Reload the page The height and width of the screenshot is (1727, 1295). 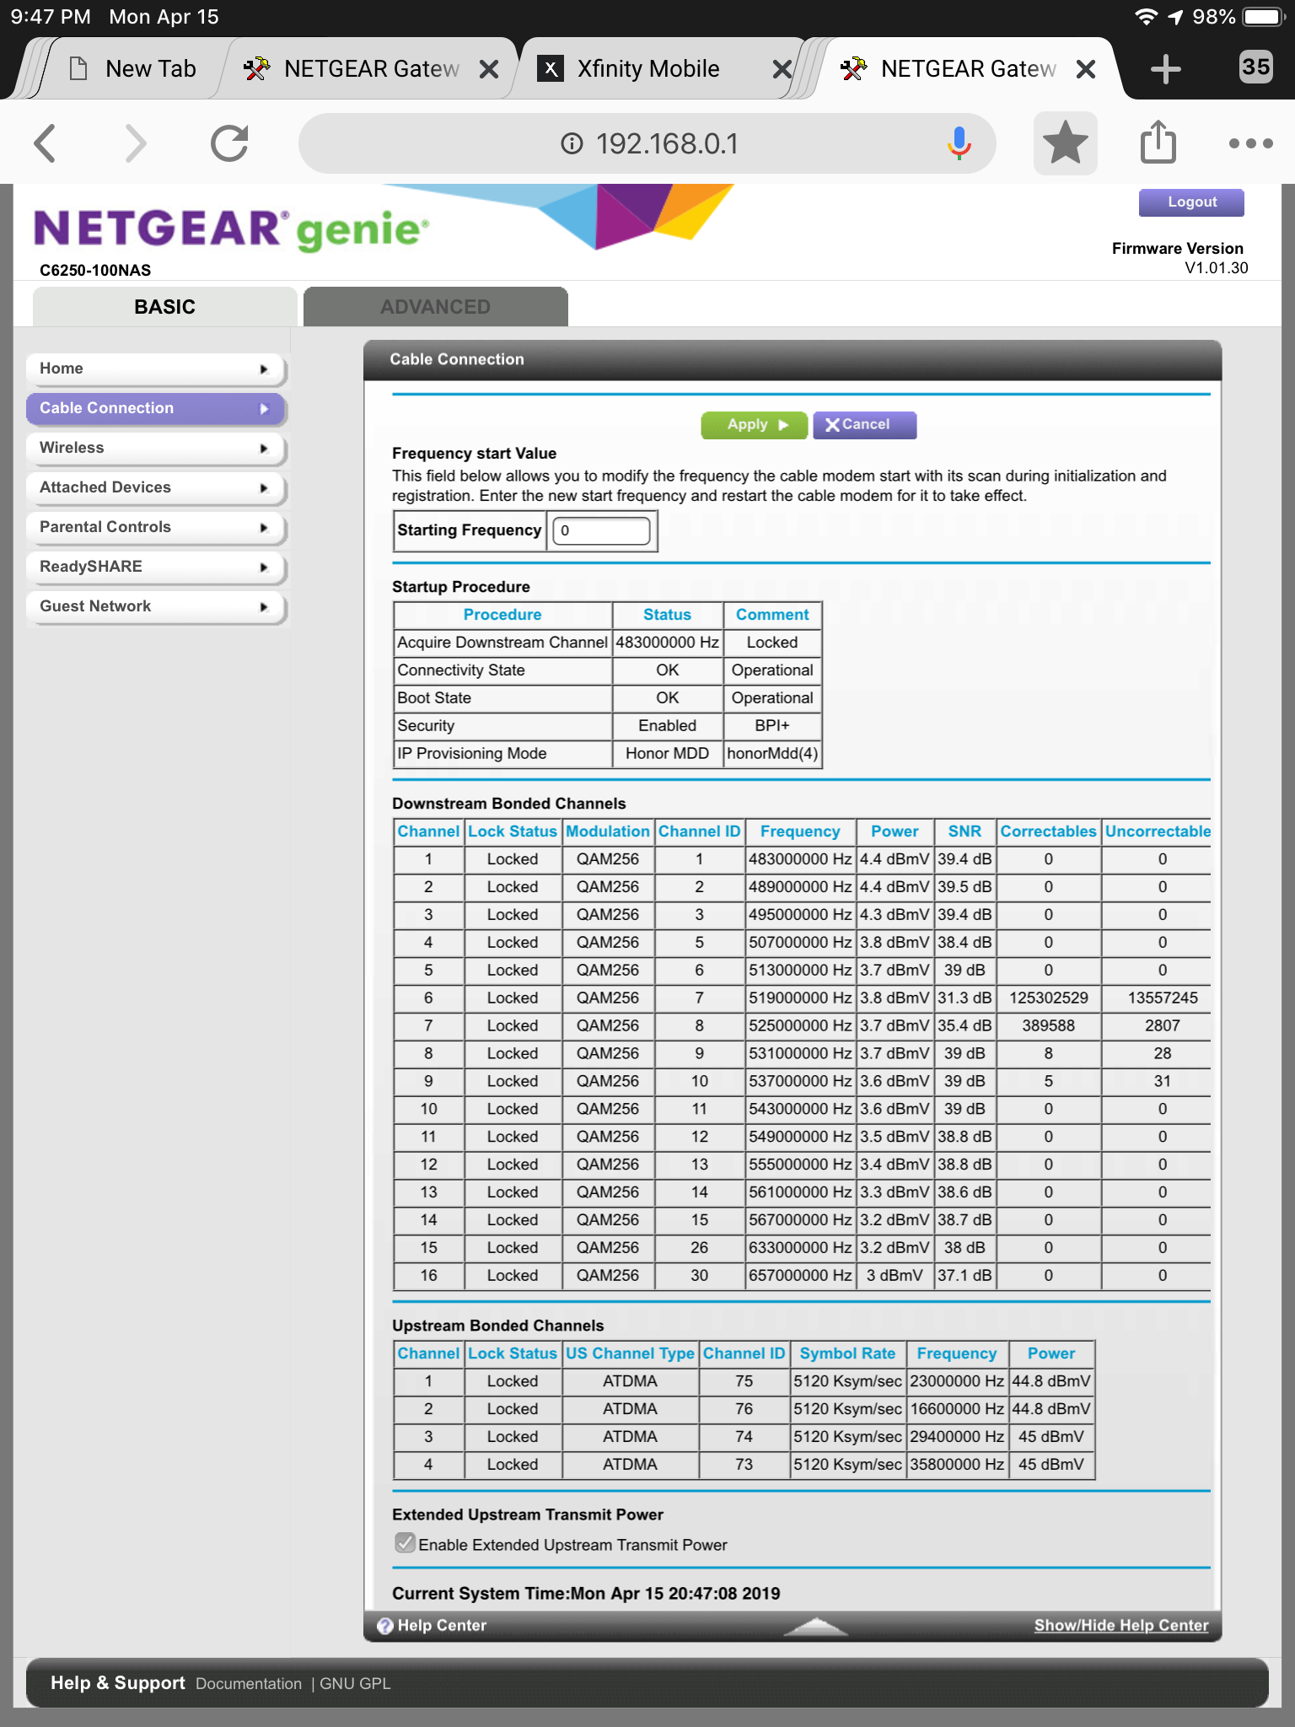point(229,143)
